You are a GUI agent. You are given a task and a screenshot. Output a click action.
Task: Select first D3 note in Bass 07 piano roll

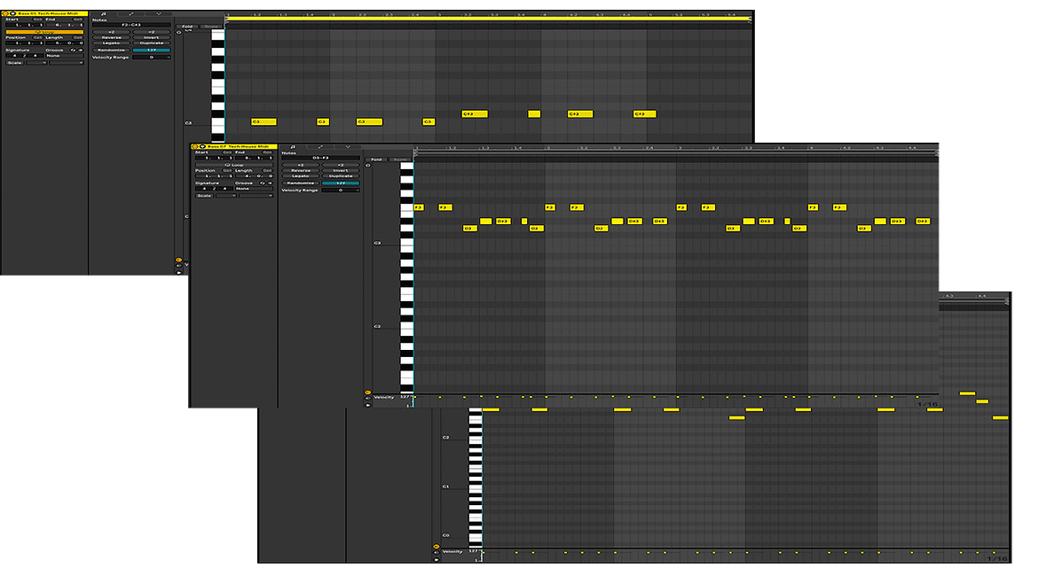(470, 228)
